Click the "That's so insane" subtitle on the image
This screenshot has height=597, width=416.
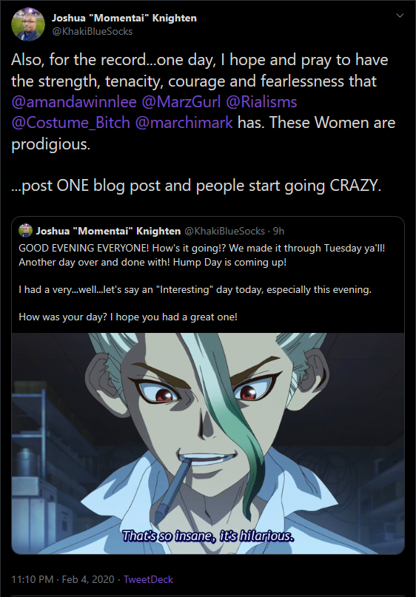(208, 536)
